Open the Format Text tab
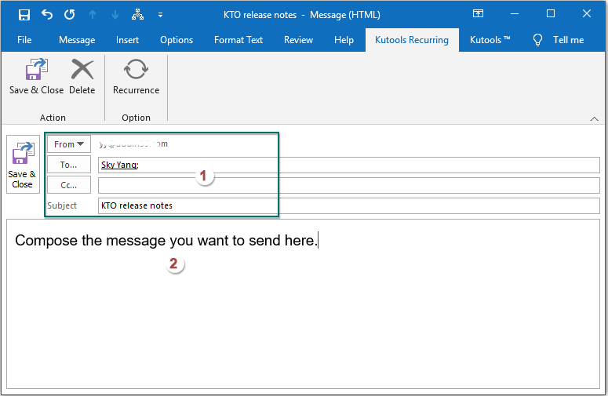This screenshot has height=396, width=608. (238, 40)
